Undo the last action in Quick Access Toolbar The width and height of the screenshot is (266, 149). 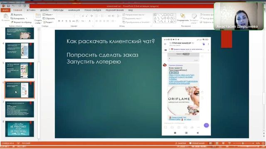coord(14,6)
